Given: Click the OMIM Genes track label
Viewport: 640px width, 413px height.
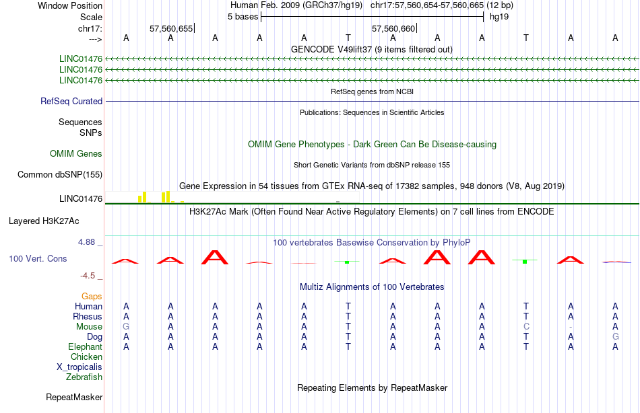Looking at the screenshot, I should click(76, 154).
